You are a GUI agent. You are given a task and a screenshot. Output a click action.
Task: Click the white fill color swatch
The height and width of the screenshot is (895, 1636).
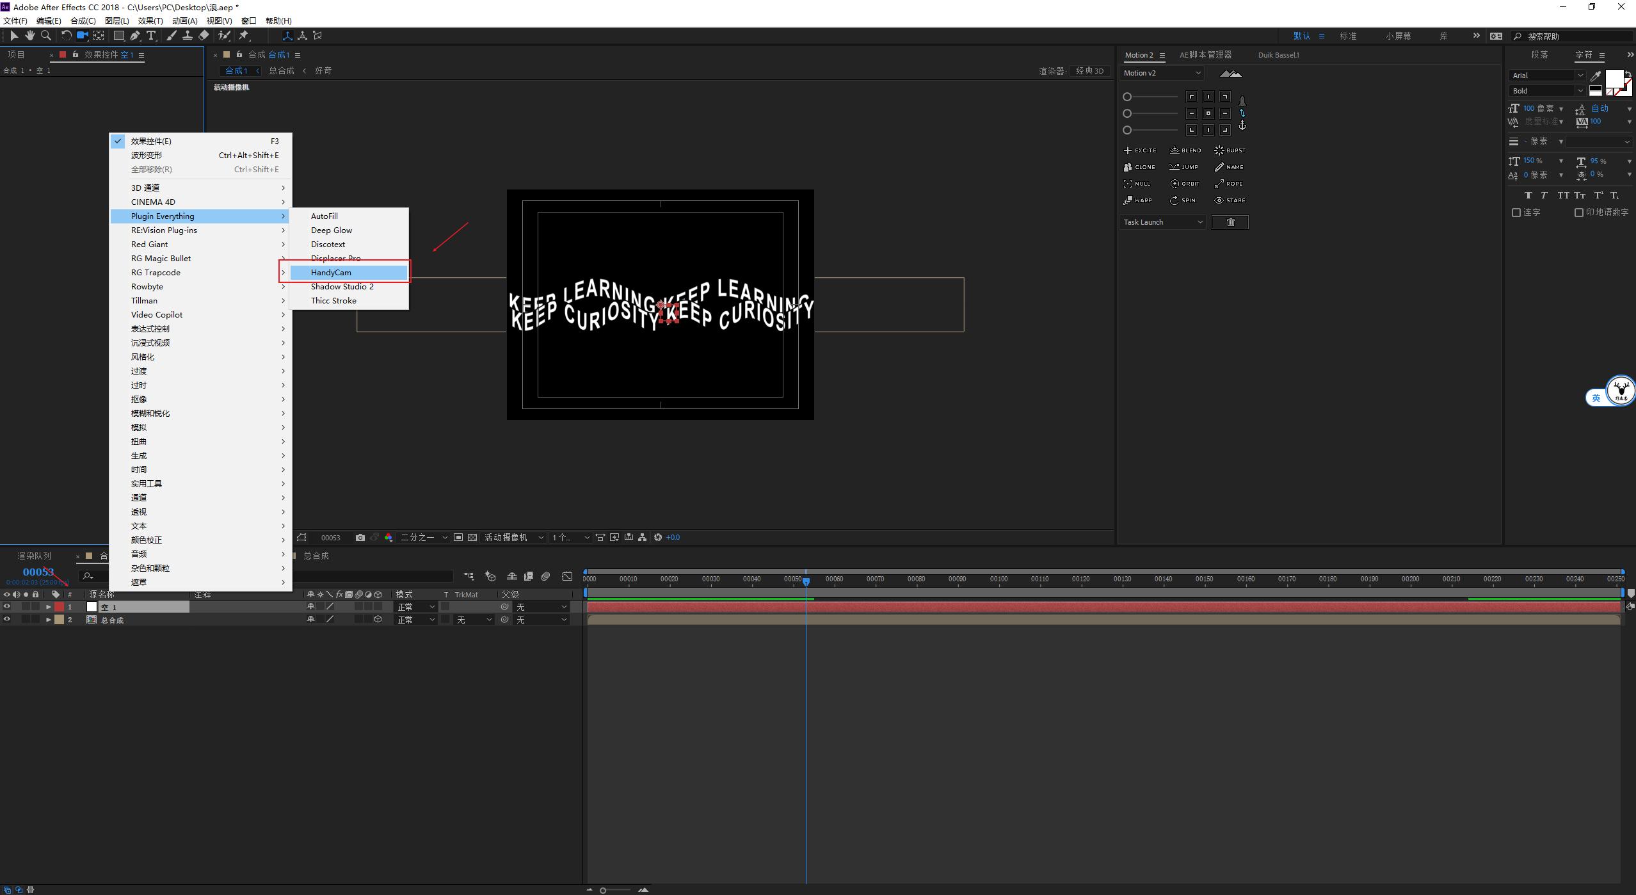(1614, 78)
